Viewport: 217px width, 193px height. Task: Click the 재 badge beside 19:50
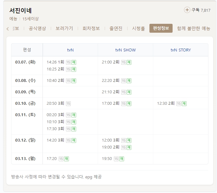[x=122, y=159]
